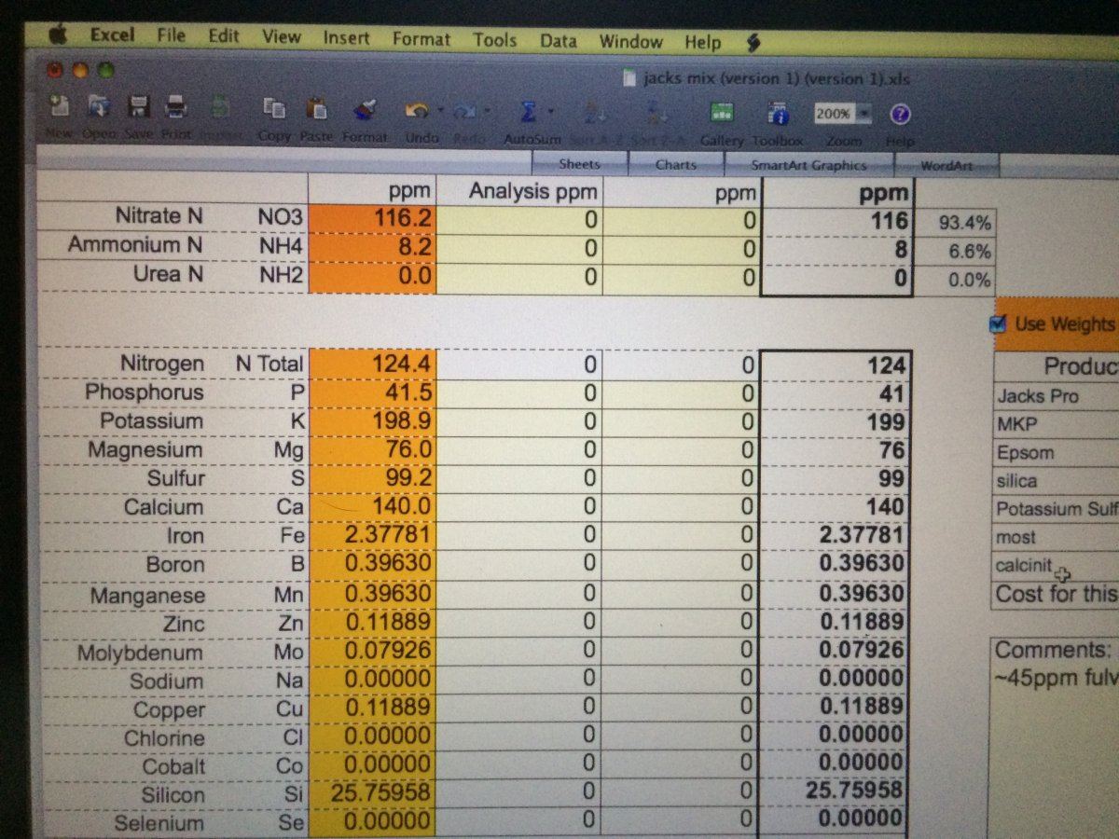Click the Sort Z-A icon
This screenshot has height=839, width=1119.
(656, 113)
